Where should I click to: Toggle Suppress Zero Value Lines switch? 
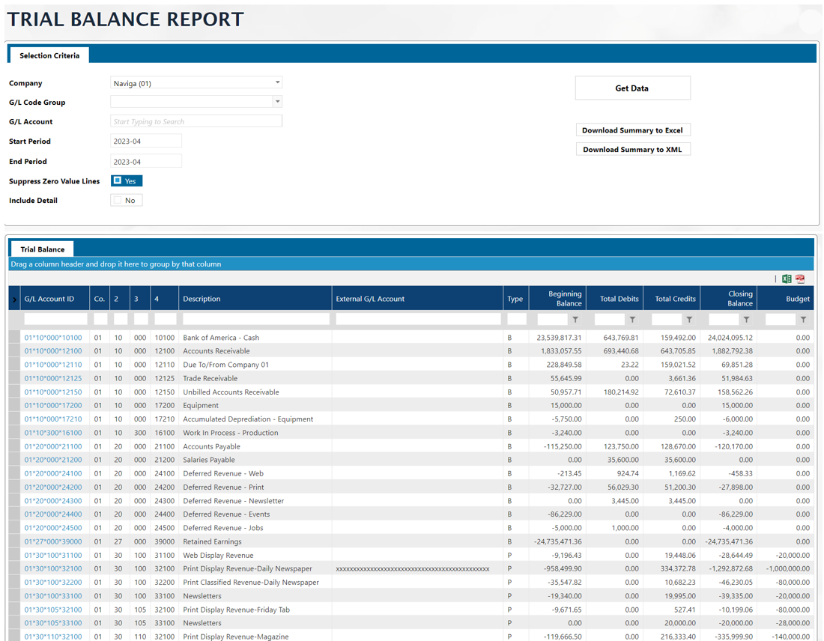point(126,181)
